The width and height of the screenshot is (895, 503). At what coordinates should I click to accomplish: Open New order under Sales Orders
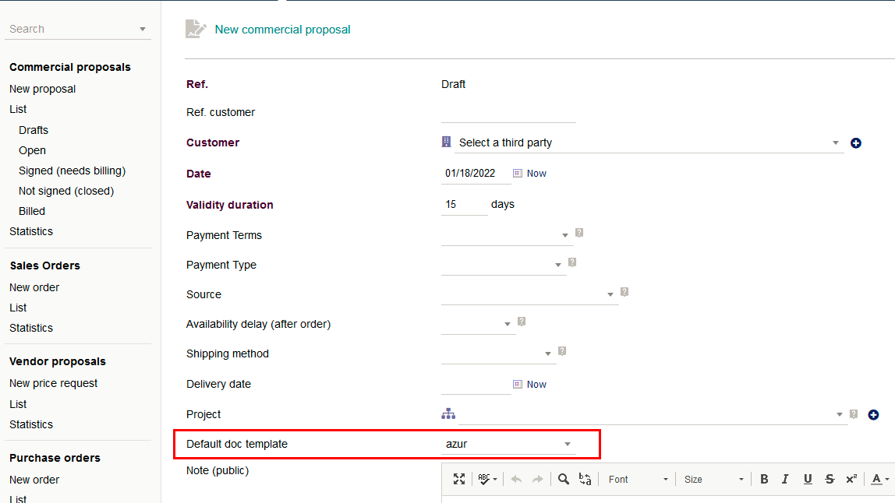[34, 287]
